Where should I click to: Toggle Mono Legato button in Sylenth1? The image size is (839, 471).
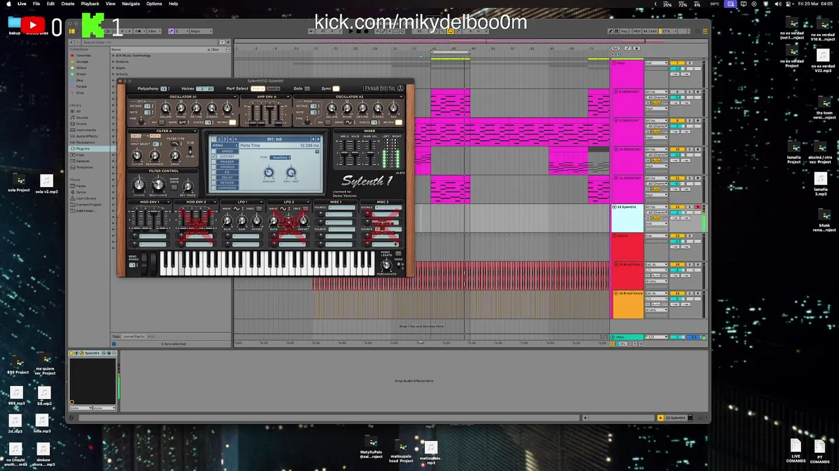[x=397, y=253]
